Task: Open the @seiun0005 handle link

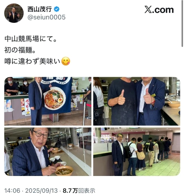Action: tap(47, 17)
